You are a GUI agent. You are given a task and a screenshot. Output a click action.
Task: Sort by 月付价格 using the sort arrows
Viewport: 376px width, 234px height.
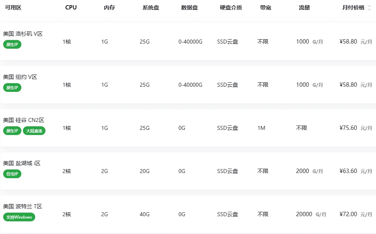click(x=369, y=8)
